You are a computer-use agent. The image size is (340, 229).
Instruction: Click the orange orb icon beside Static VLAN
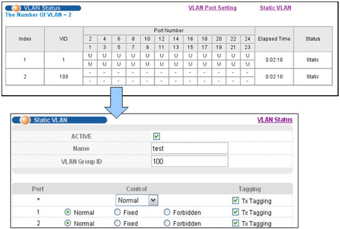[x=25, y=120]
